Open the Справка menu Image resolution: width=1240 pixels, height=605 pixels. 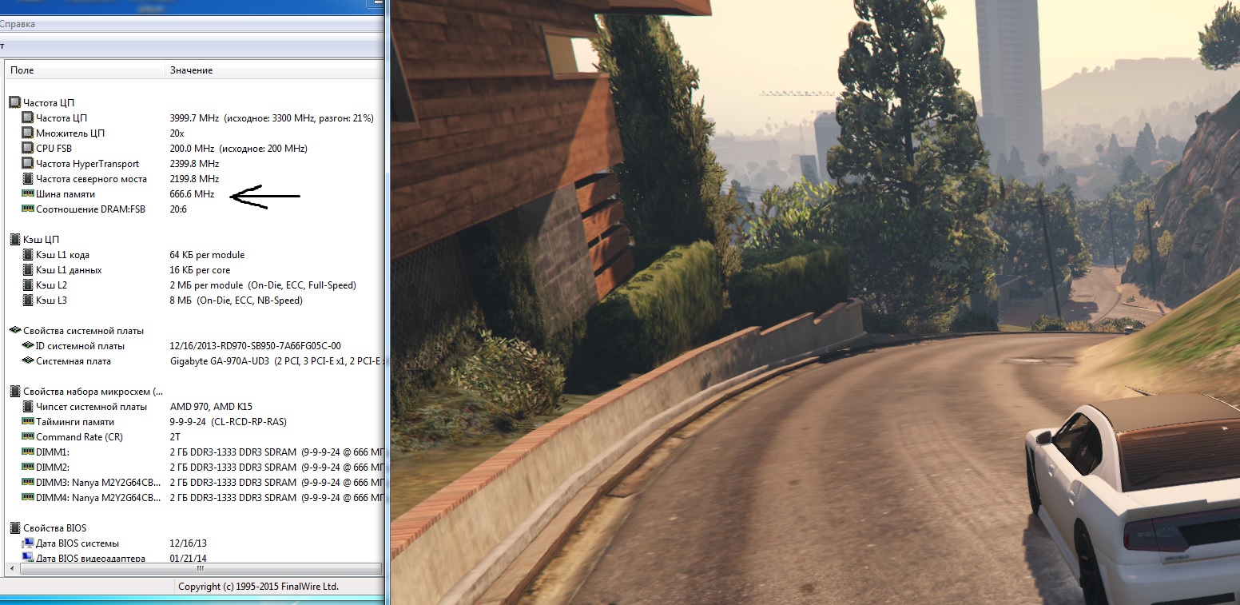click(x=17, y=25)
